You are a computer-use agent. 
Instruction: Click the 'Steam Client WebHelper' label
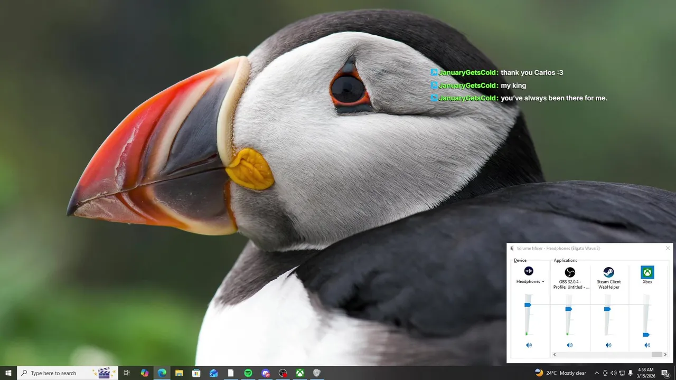click(609, 284)
